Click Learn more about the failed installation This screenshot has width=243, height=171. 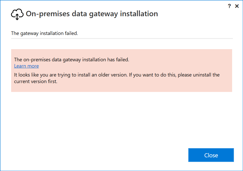(x=26, y=66)
